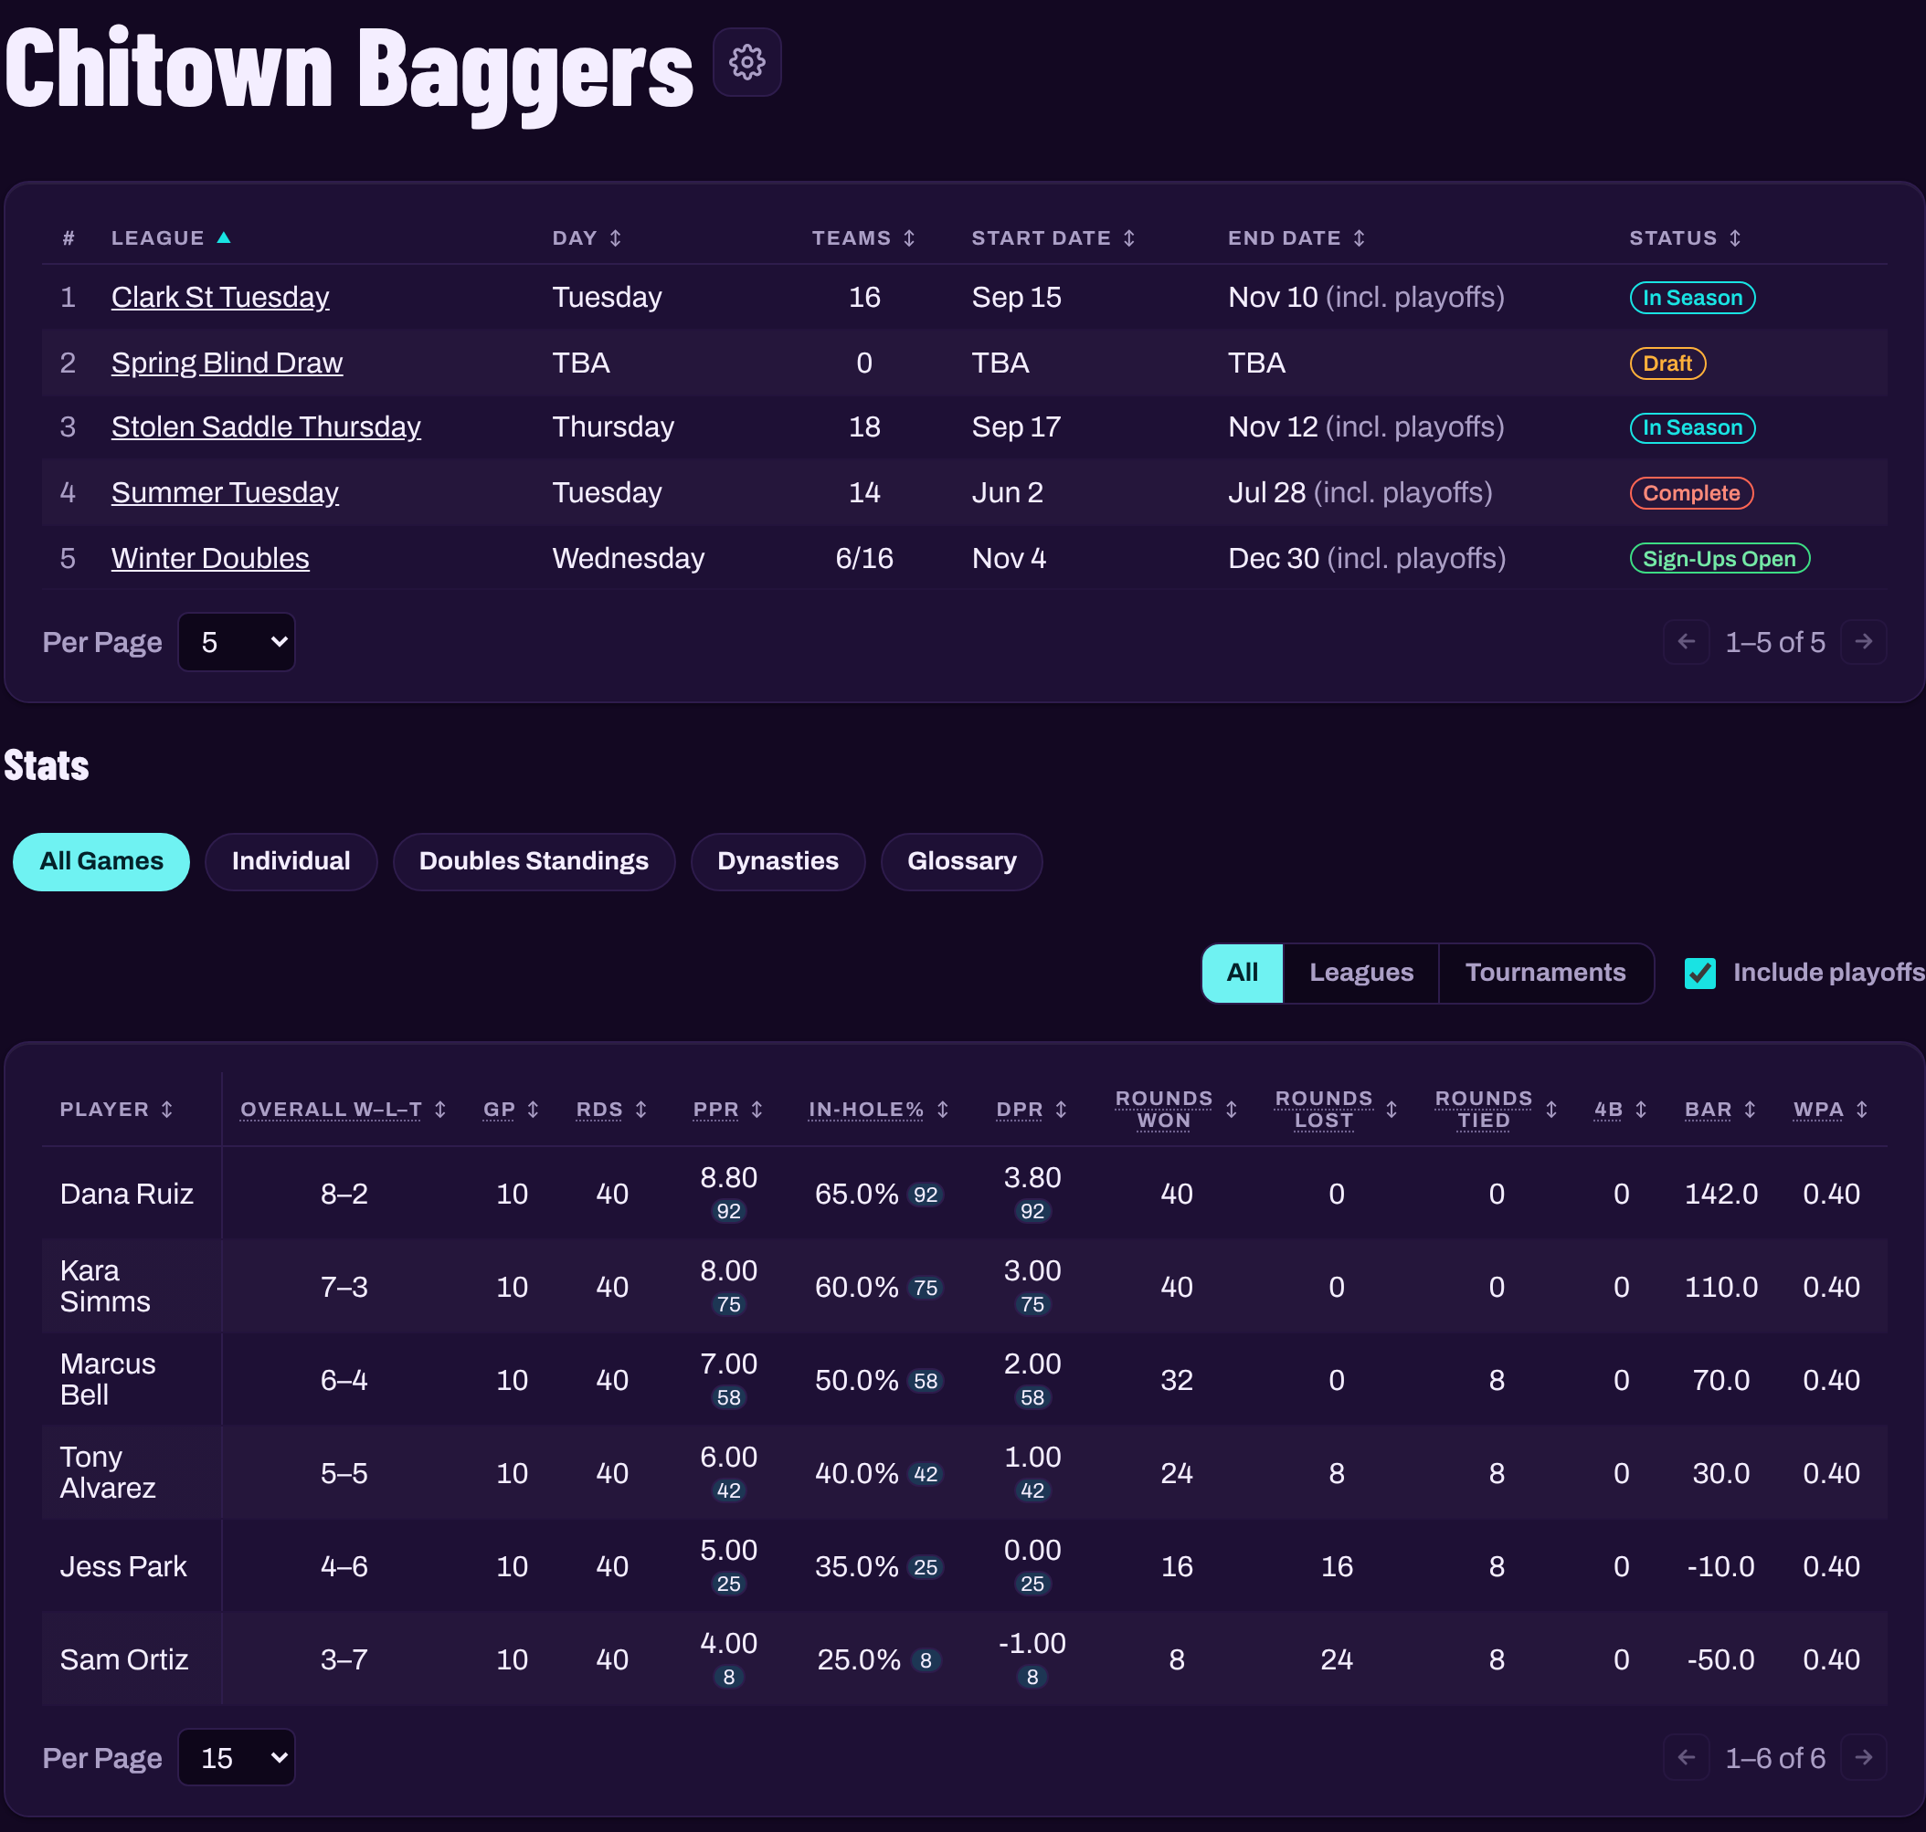This screenshot has width=1926, height=1832.
Task: Sort leagues table by League column
Action: tap(170, 238)
